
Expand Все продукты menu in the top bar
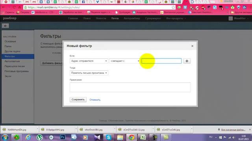pyautogui.click(x=176, y=18)
